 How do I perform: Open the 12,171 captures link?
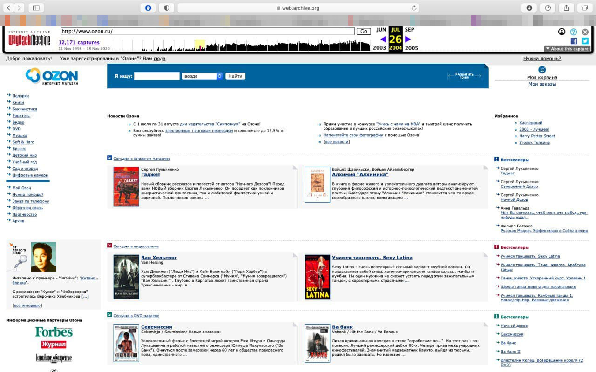pos(79,42)
